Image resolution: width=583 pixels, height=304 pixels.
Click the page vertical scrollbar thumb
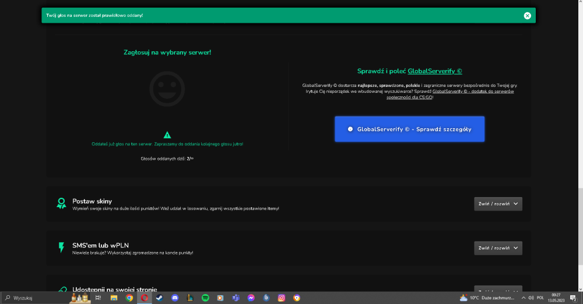(580, 227)
